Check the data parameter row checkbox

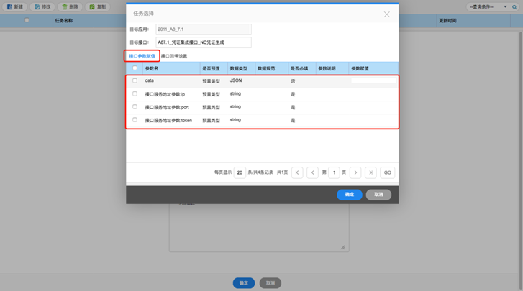point(135,80)
